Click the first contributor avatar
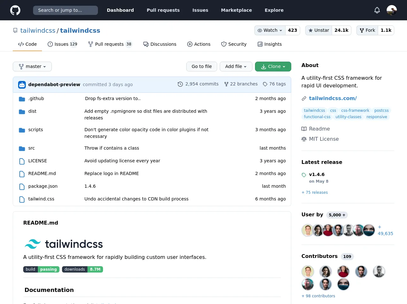Image resolution: width=407 pixels, height=304 pixels. (x=307, y=272)
